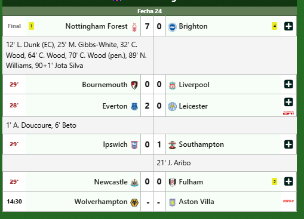This screenshot has height=219, width=304.
Task: Select the Liverpool club crest
Action: click(x=172, y=85)
